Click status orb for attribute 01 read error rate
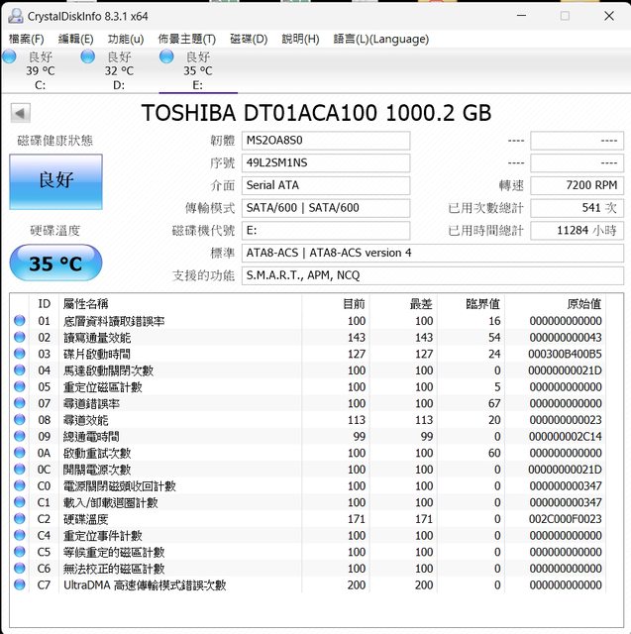 pyautogui.click(x=20, y=321)
